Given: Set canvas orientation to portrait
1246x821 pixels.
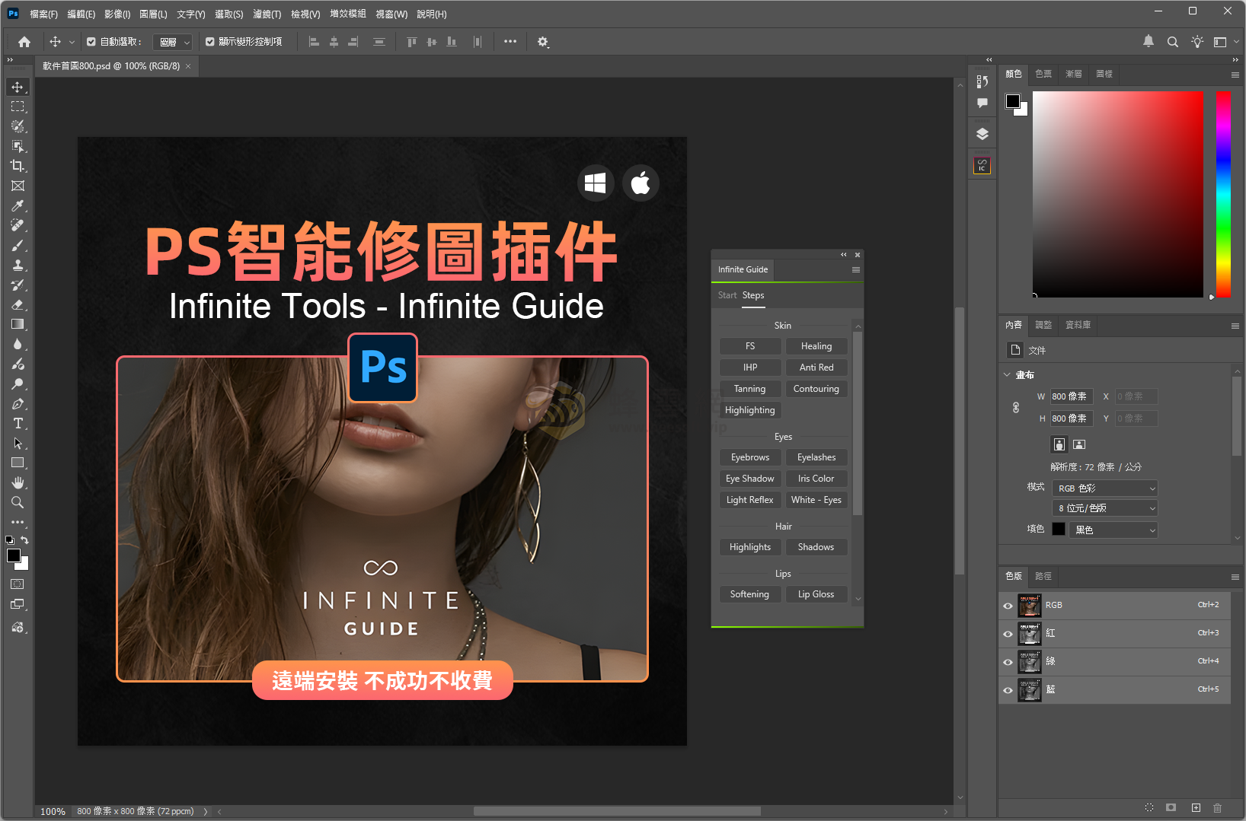Looking at the screenshot, I should pyautogui.click(x=1059, y=444).
